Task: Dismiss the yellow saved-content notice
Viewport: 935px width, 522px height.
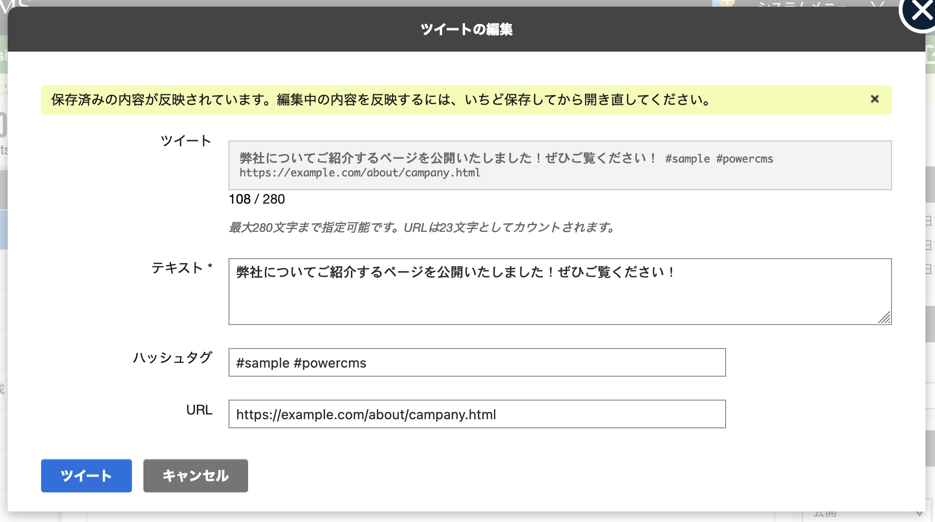Action: coord(875,99)
